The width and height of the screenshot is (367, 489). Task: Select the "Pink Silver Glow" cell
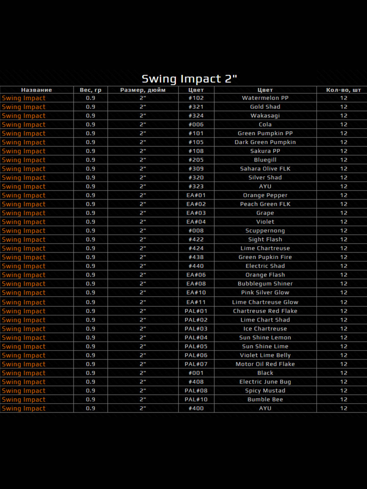click(x=265, y=293)
